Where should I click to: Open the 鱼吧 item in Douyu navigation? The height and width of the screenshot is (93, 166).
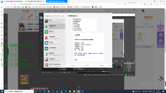pos(69,11)
